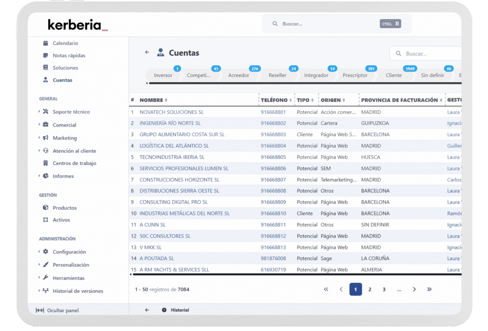Select the Inversor filter tab

click(163, 75)
